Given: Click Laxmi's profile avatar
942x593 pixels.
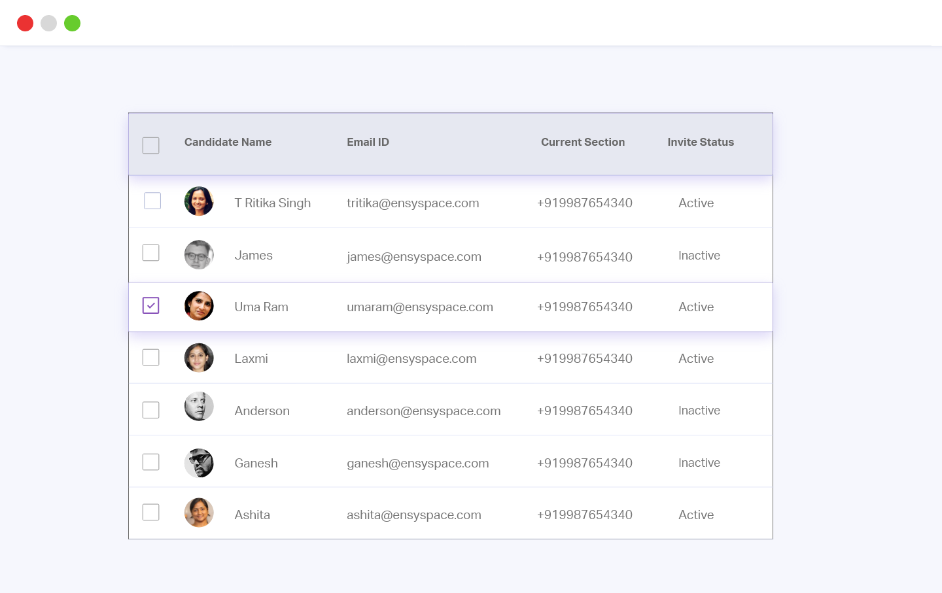Looking at the screenshot, I should click(x=199, y=358).
